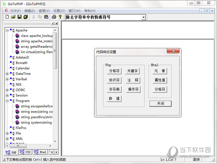Expand the DataTime tree node
The width and height of the screenshot is (217, 164).
click(7, 74)
